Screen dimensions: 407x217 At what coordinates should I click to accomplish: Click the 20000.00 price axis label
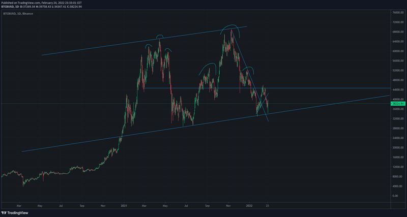click(x=397, y=148)
